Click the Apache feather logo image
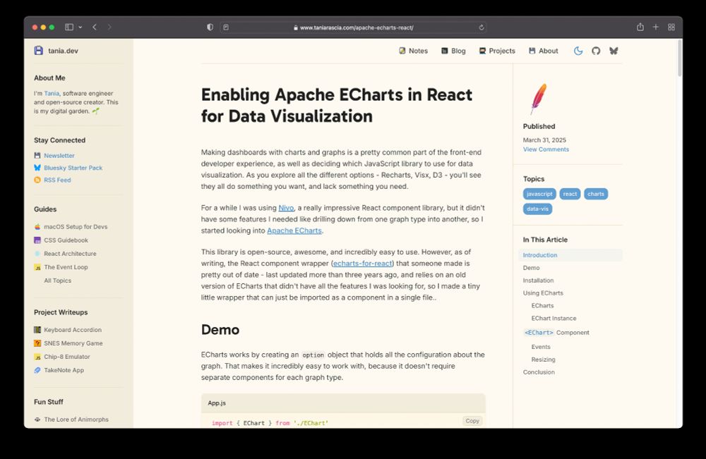Screen dimensions: 706x459 point(539,99)
